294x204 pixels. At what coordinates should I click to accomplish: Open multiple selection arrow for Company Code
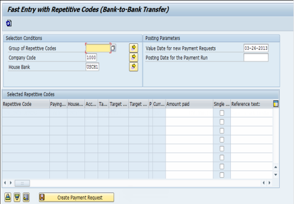click(133, 58)
